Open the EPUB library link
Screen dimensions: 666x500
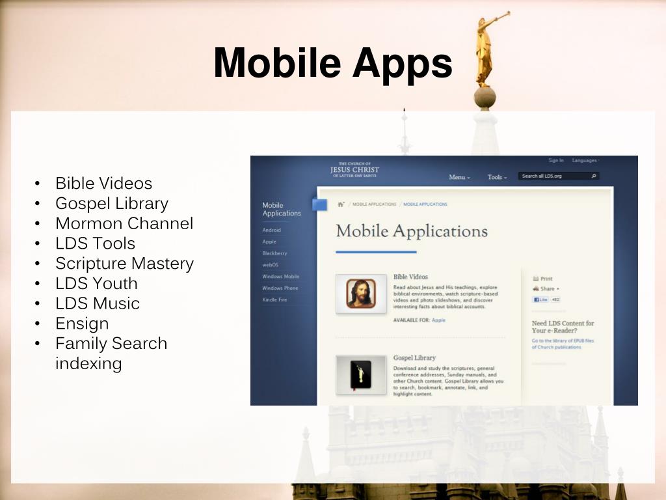click(x=563, y=344)
